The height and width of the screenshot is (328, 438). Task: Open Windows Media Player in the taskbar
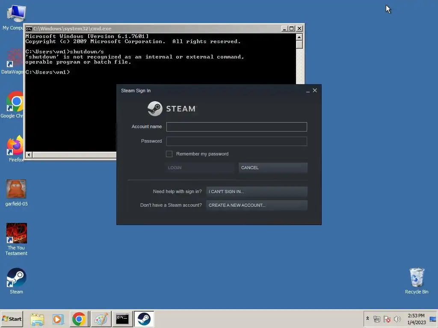click(x=58, y=319)
